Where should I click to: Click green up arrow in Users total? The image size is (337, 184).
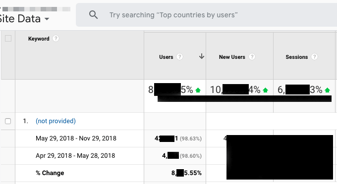198,91
